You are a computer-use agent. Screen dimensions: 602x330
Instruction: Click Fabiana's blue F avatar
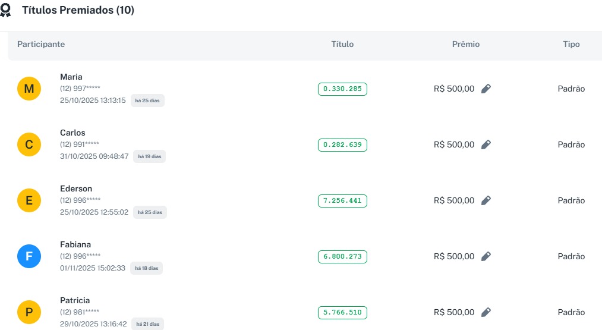[x=29, y=257]
